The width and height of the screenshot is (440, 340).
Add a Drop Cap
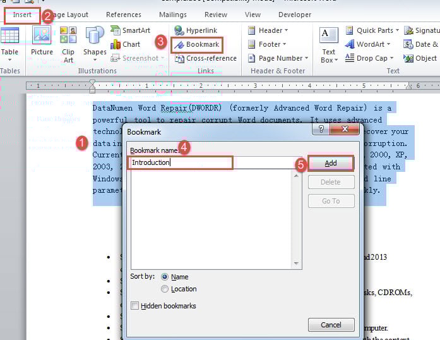[x=369, y=58]
